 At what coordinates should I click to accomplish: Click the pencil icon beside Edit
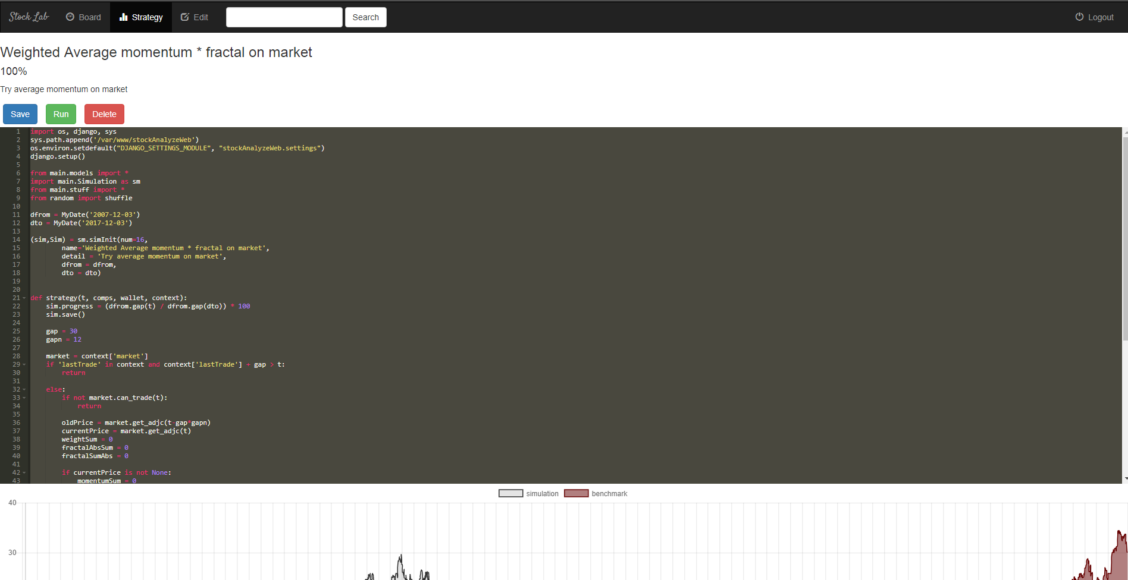(185, 17)
